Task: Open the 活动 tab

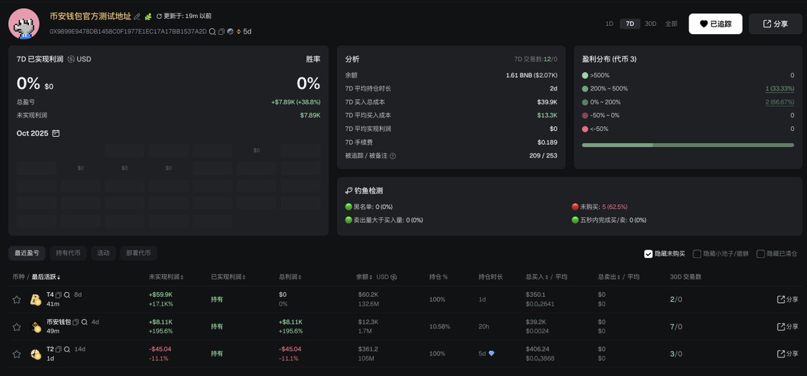Action: coord(103,253)
